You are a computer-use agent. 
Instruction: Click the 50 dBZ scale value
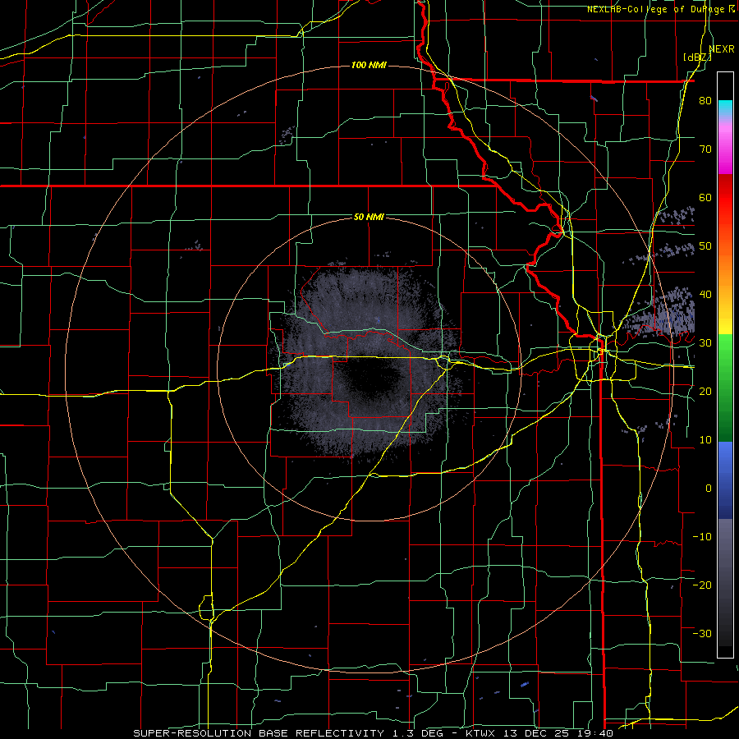[x=705, y=246]
